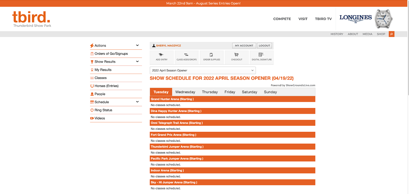Open the Horses (Entries) link
409x194 pixels.
point(107,86)
